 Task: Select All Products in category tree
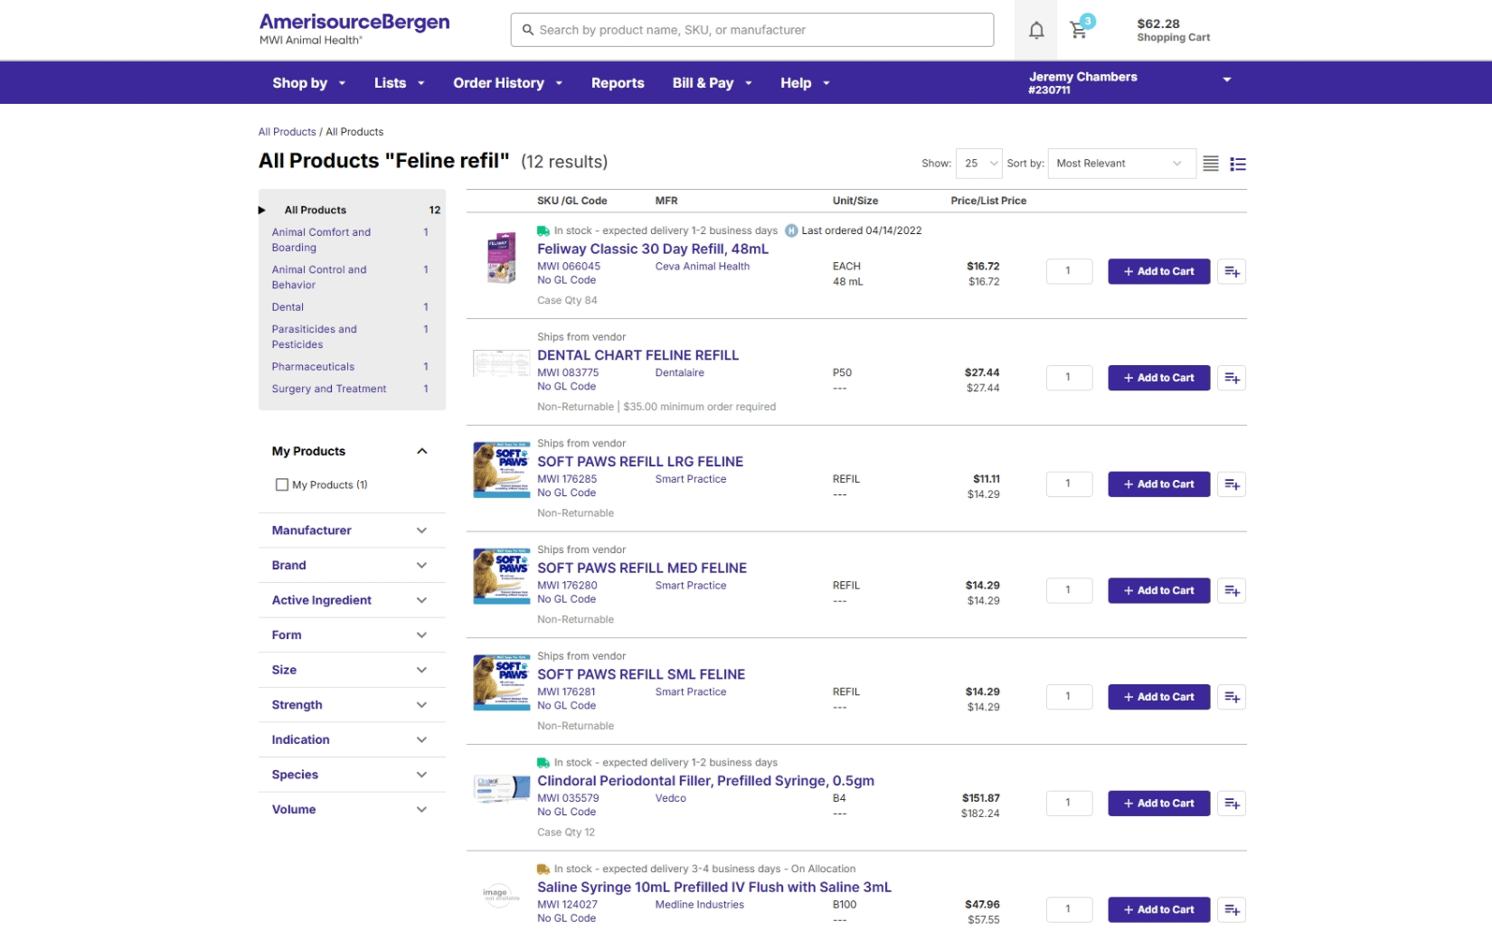pos(316,211)
